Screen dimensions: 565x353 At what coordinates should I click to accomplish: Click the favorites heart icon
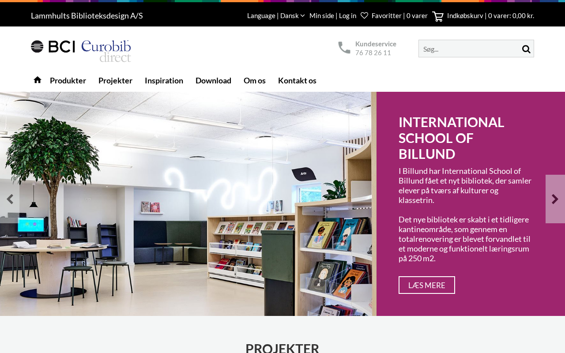click(364, 15)
